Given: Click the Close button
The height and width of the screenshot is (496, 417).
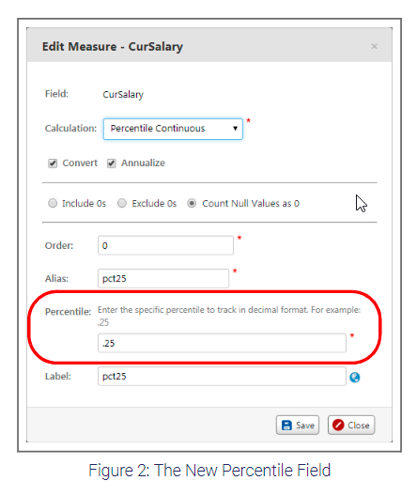Looking at the screenshot, I should (351, 425).
